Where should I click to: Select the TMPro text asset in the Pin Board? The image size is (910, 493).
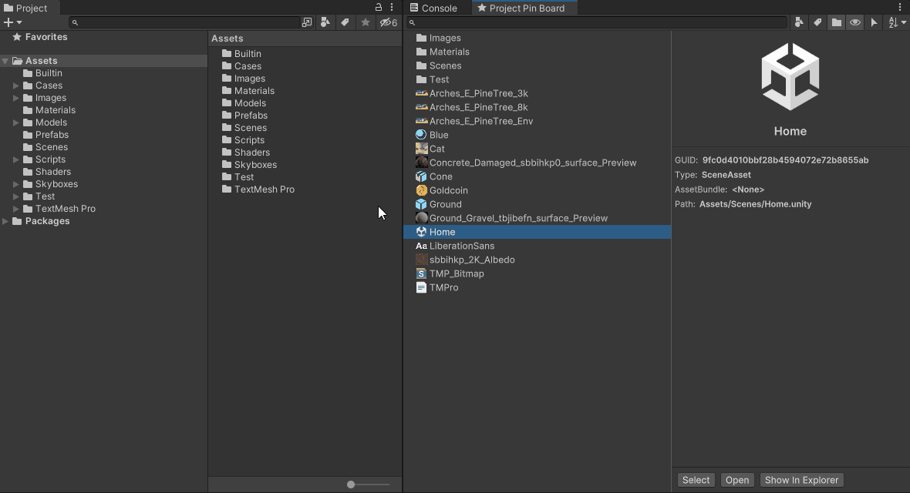tap(537, 287)
